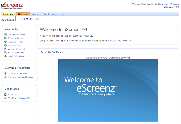
Task: Click the Download Screensaver link
Action: [x=18, y=73]
